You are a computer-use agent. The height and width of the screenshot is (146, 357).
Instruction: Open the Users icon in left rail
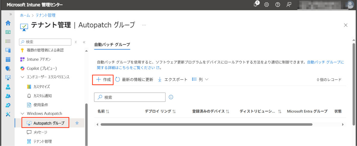click(8, 87)
